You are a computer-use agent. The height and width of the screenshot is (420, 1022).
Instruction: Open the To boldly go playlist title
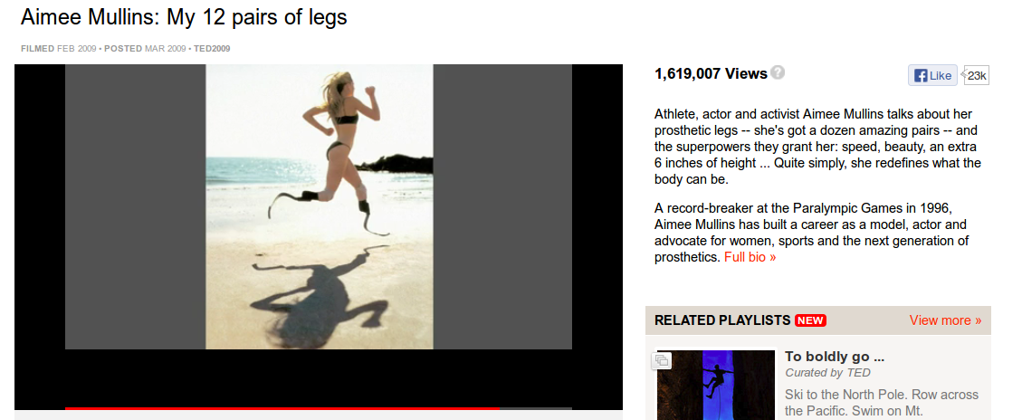(835, 356)
